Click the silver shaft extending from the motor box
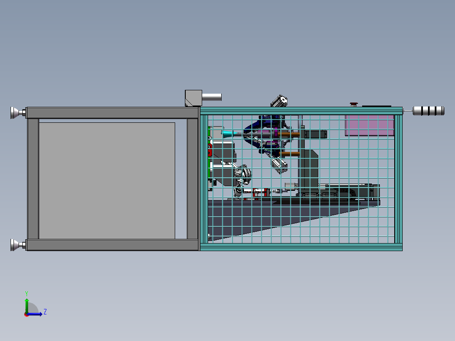 (211, 97)
